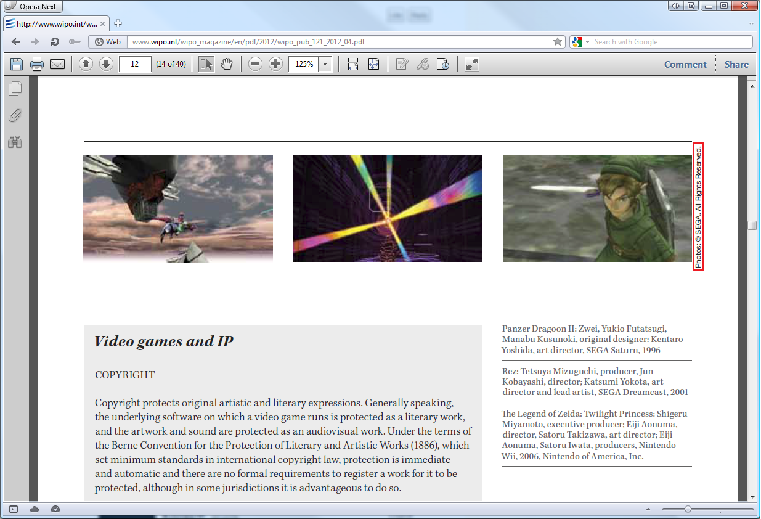Zoom out with the minus button

click(255, 64)
